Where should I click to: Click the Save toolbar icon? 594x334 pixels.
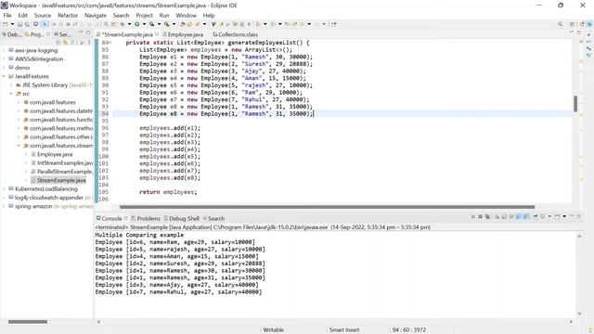pyautogui.click(x=19, y=24)
